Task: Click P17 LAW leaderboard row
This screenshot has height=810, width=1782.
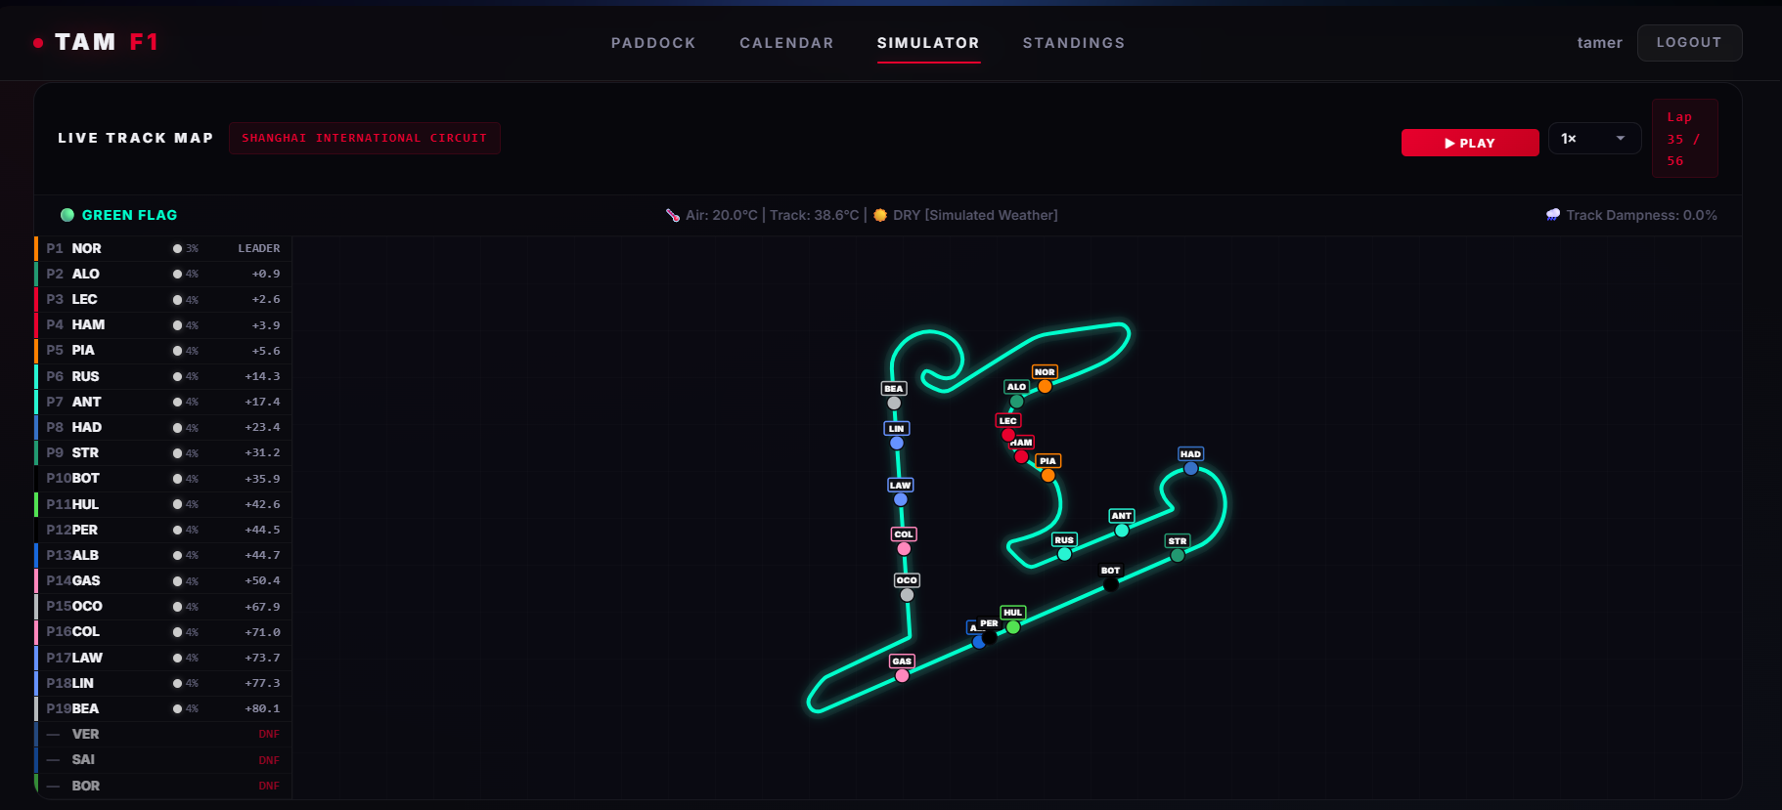Action: click(163, 658)
